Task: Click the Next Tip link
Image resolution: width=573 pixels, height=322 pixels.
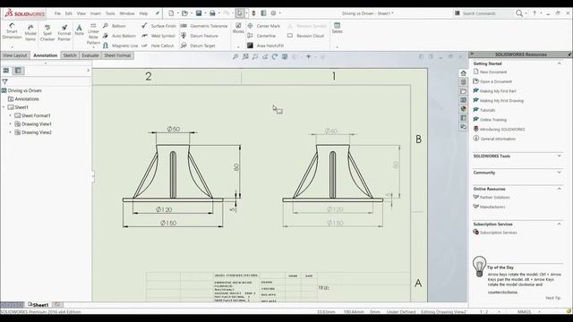Action: point(552,298)
